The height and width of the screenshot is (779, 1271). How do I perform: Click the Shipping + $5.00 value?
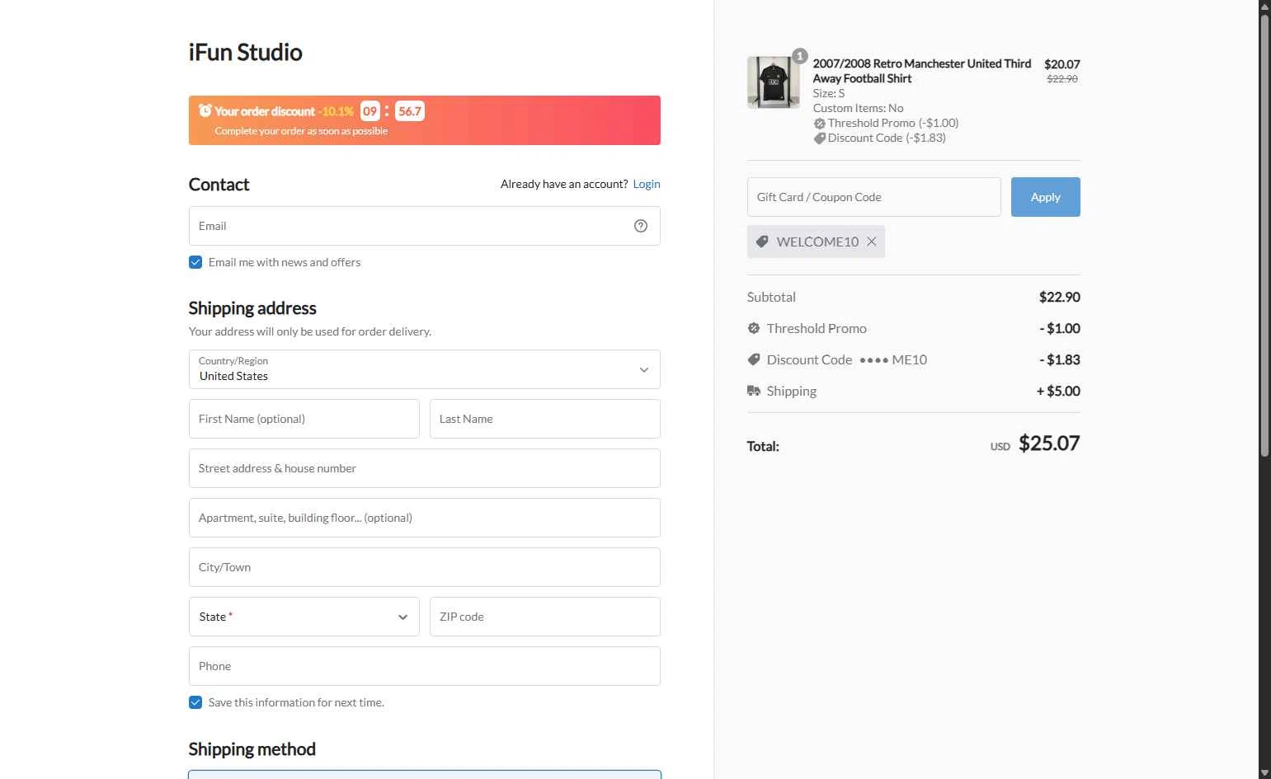(1058, 391)
